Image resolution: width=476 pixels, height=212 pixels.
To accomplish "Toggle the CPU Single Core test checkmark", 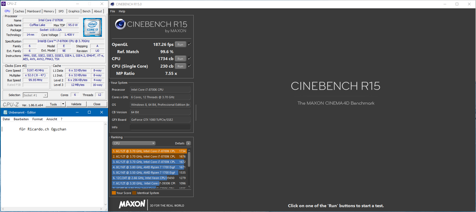I will point(189,66).
